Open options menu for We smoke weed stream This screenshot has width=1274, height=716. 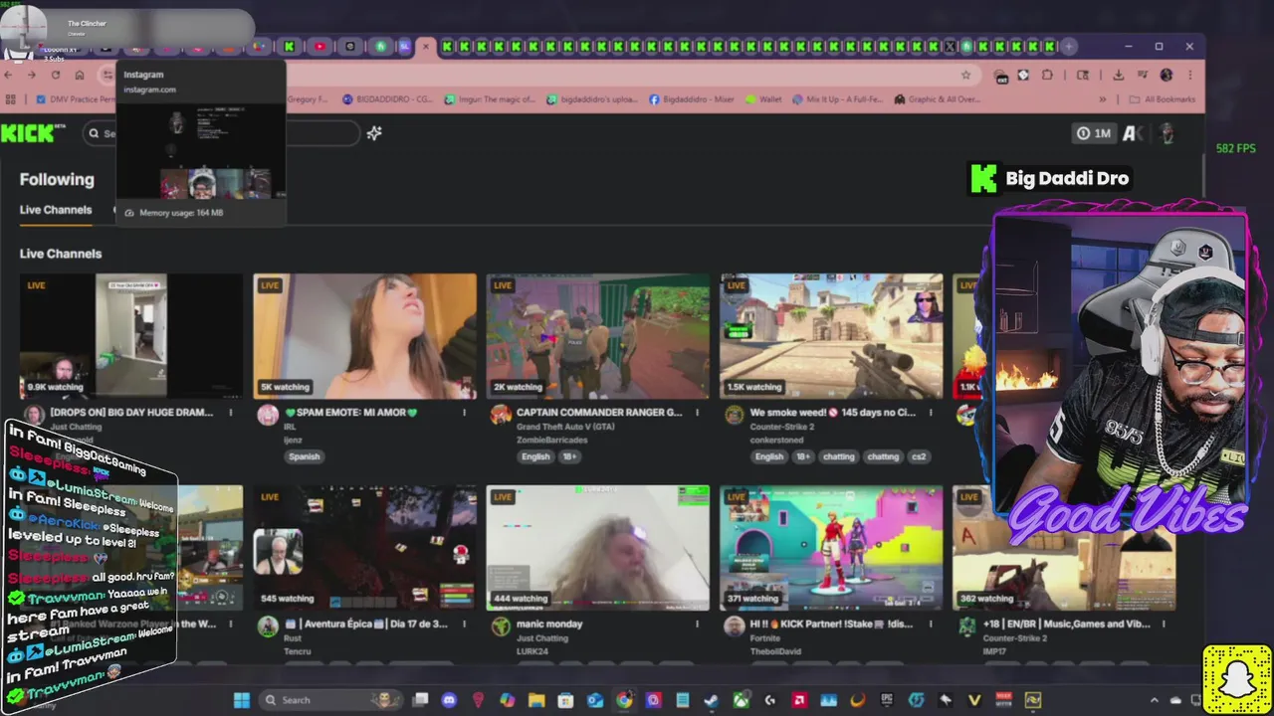[930, 413]
